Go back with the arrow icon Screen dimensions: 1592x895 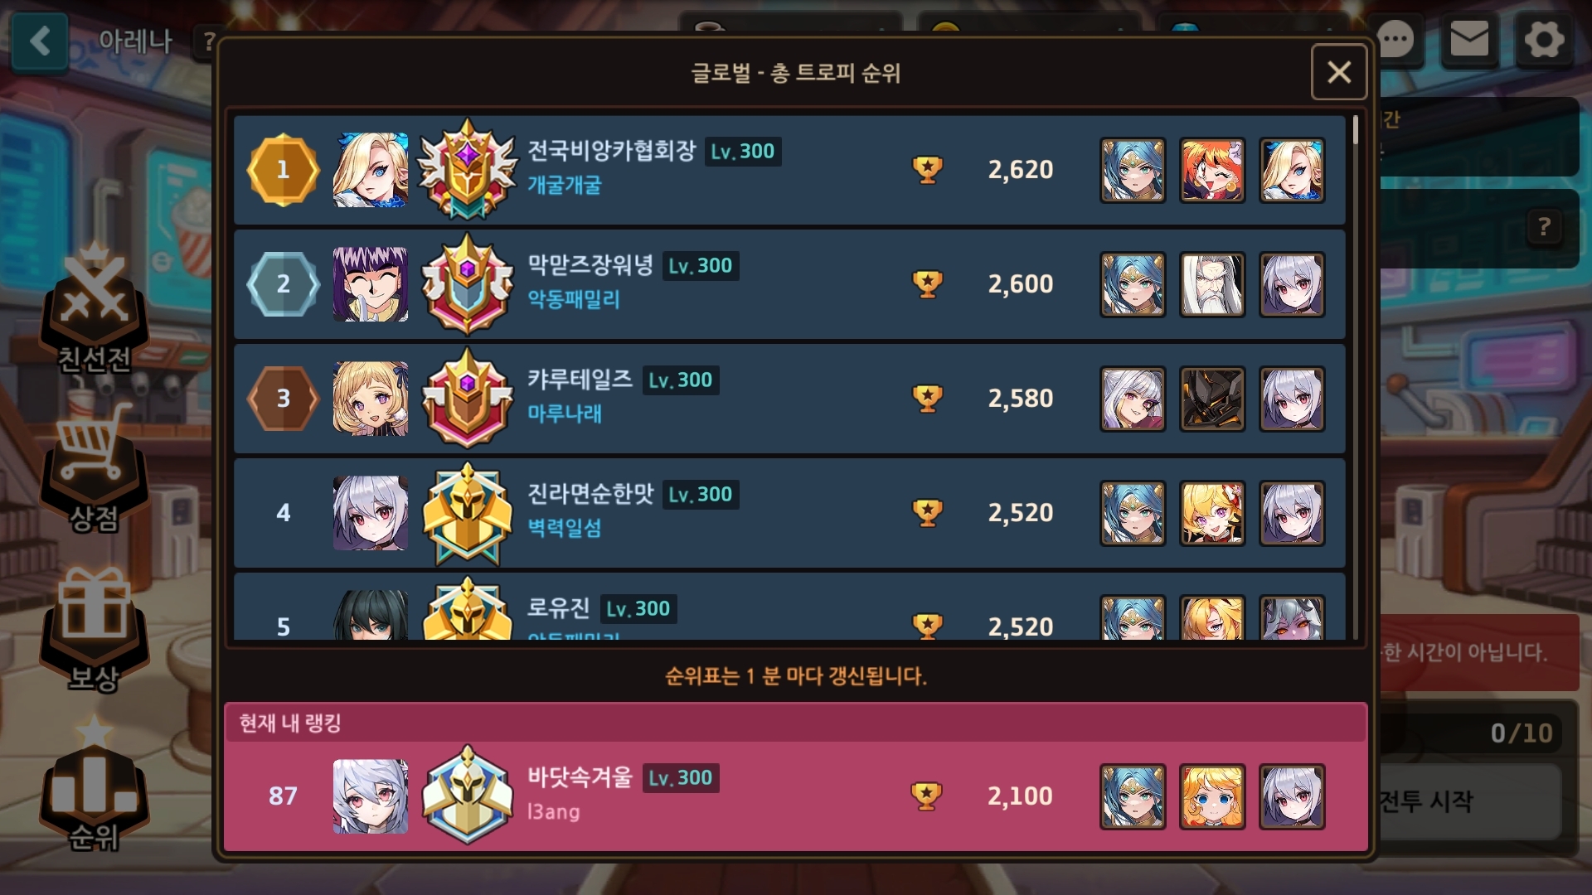[39, 41]
